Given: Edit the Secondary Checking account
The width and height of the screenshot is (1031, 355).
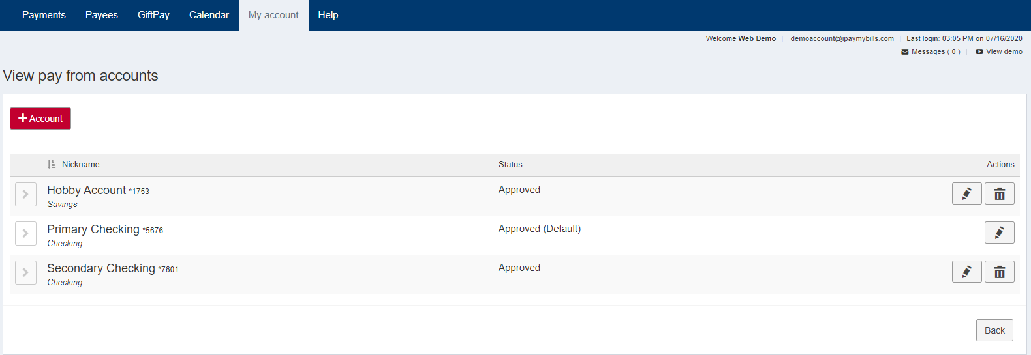Looking at the screenshot, I should coord(966,272).
